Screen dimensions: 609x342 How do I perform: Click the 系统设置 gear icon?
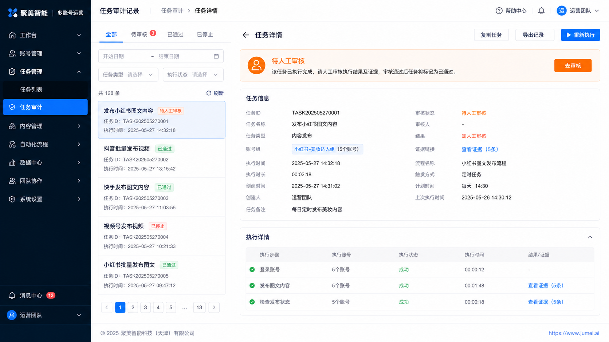(x=12, y=199)
